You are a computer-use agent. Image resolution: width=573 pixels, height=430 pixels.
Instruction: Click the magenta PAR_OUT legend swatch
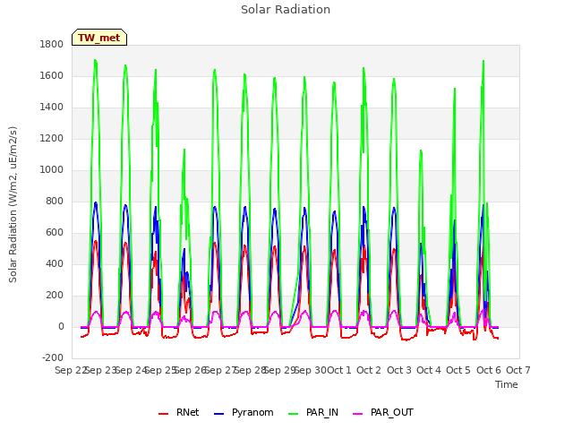[358, 414]
